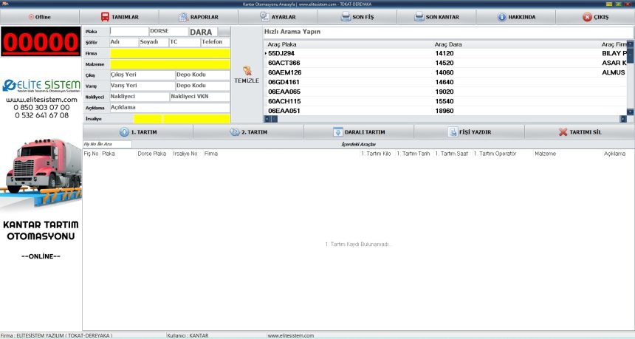Viewport: 635px width, 339px height.
Task: Show last weighing via SON KANTAR
Action: 436,16
